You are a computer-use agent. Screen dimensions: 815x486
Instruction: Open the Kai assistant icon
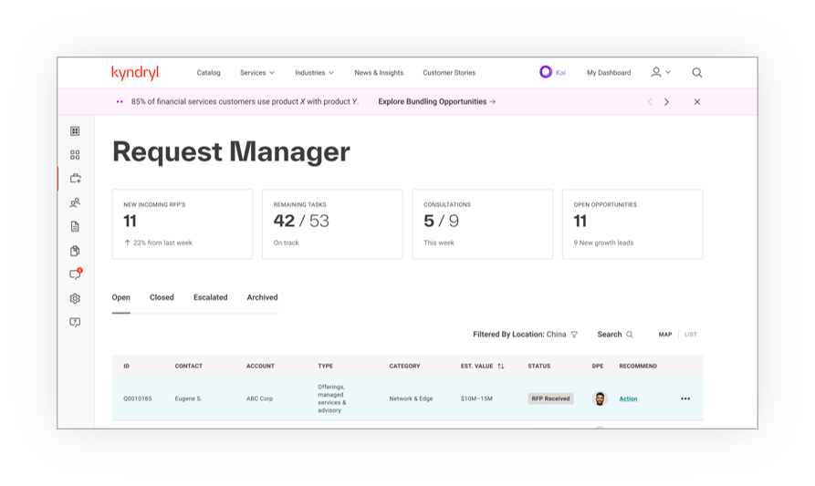[546, 72]
